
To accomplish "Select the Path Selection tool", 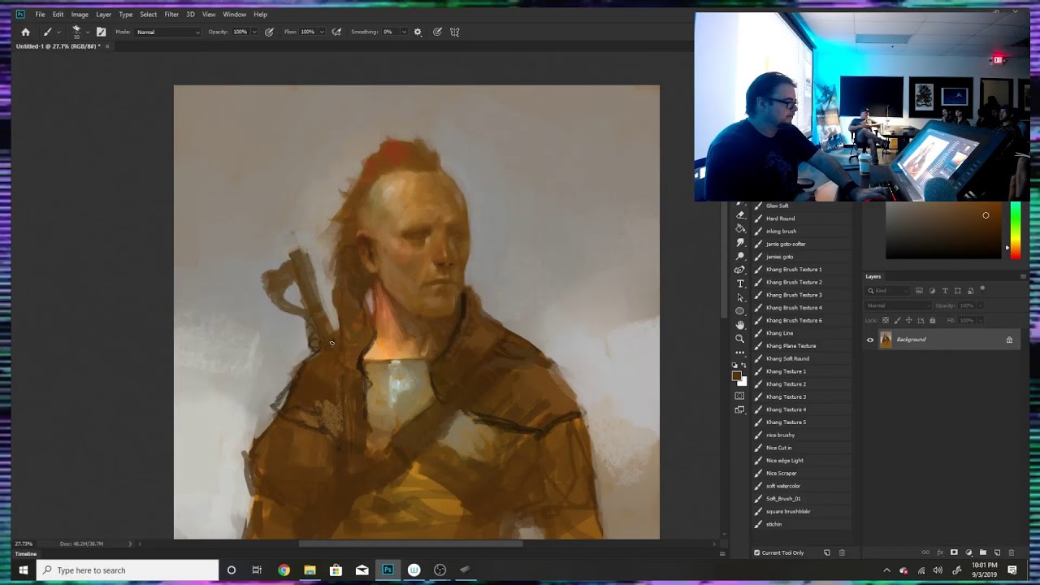I will (740, 297).
